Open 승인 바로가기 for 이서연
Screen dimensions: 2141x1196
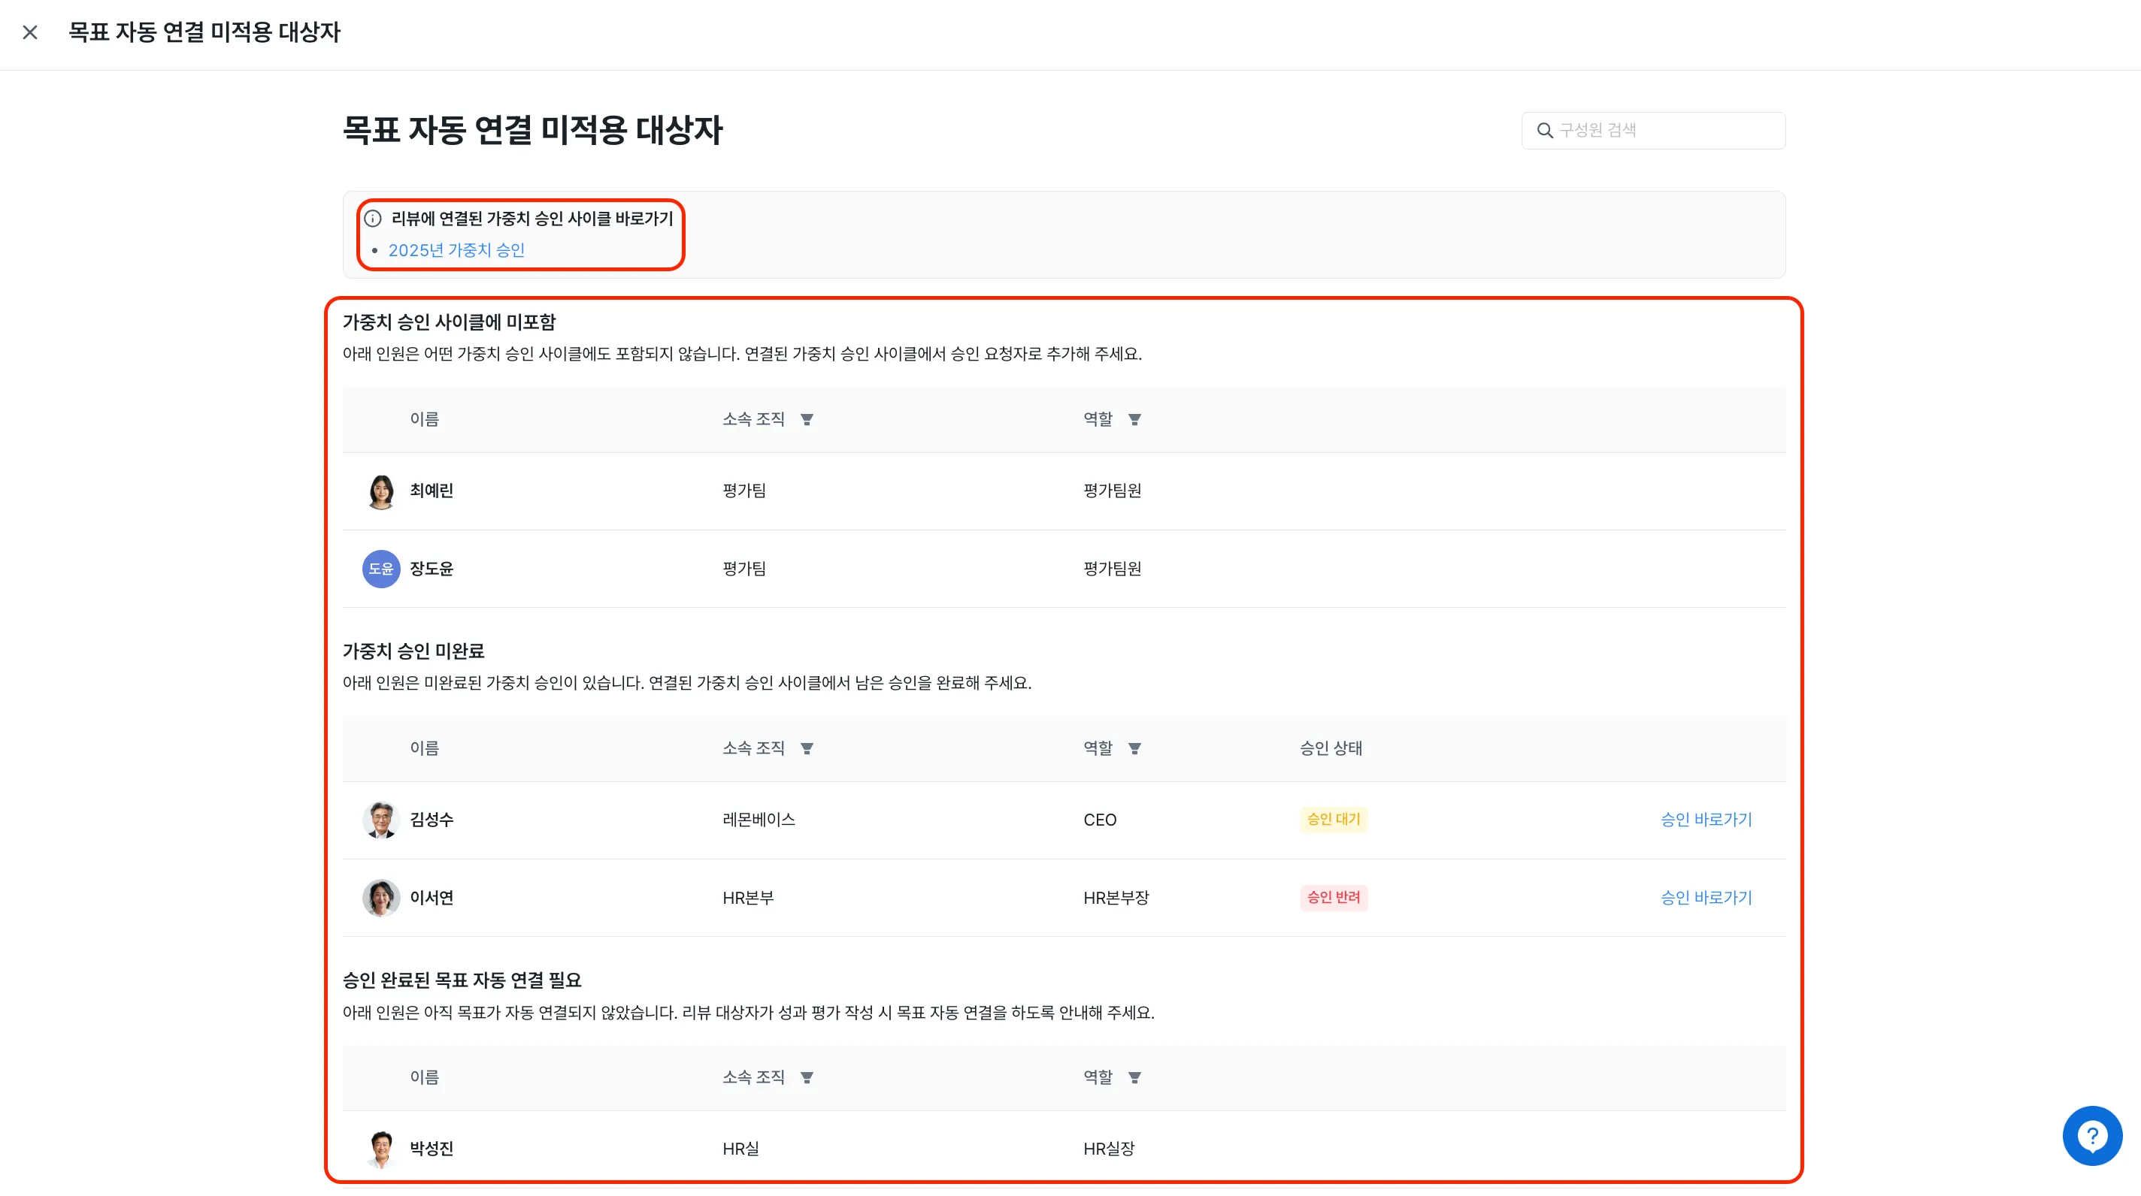1706,898
